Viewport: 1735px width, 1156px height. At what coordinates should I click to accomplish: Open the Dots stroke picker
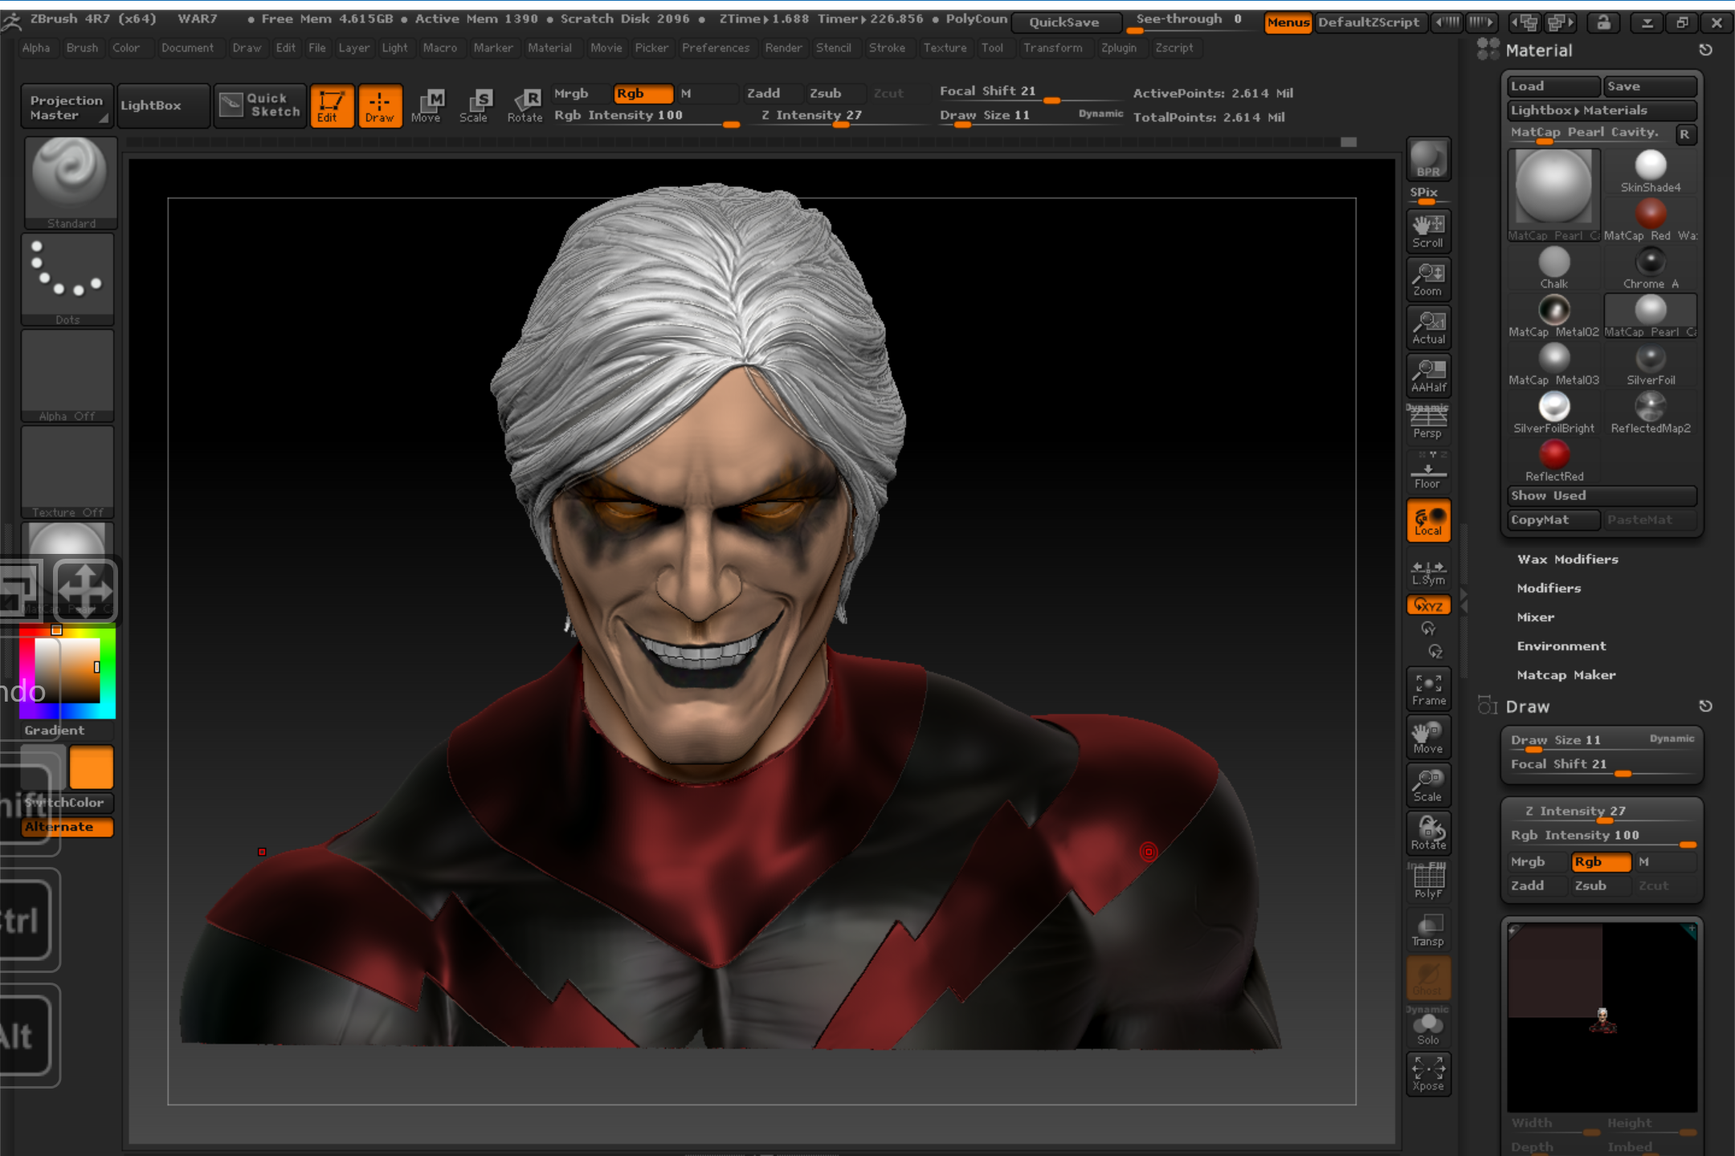(x=68, y=279)
